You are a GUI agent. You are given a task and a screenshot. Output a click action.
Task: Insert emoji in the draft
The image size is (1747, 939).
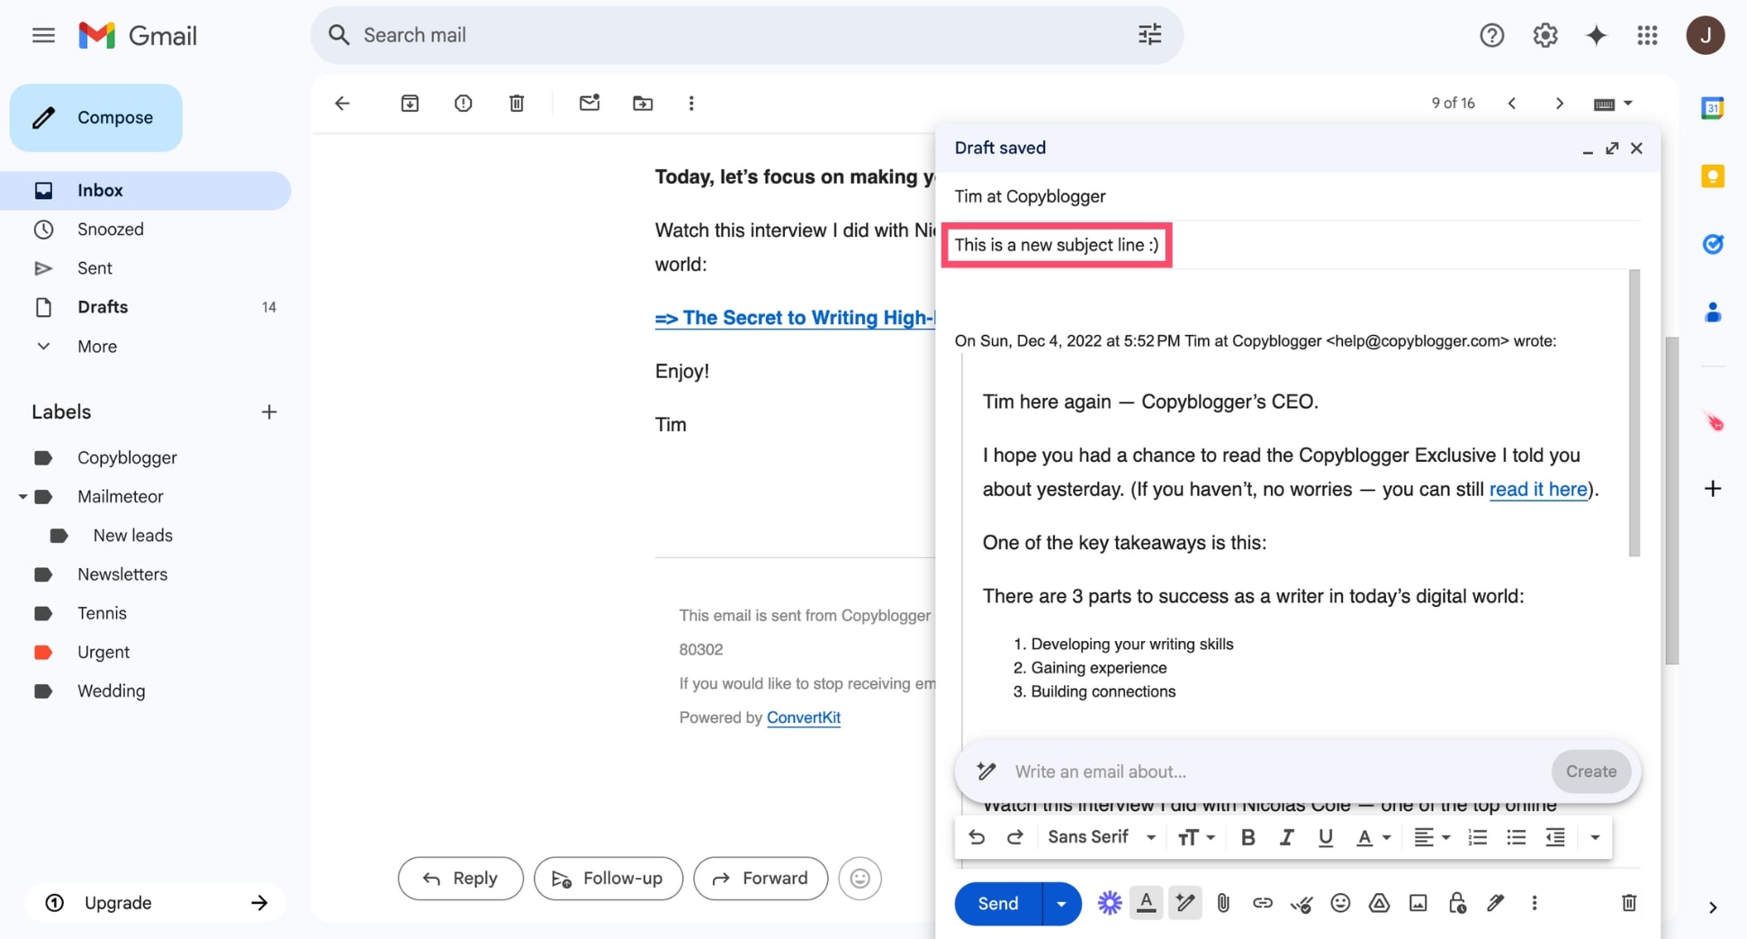point(1340,903)
